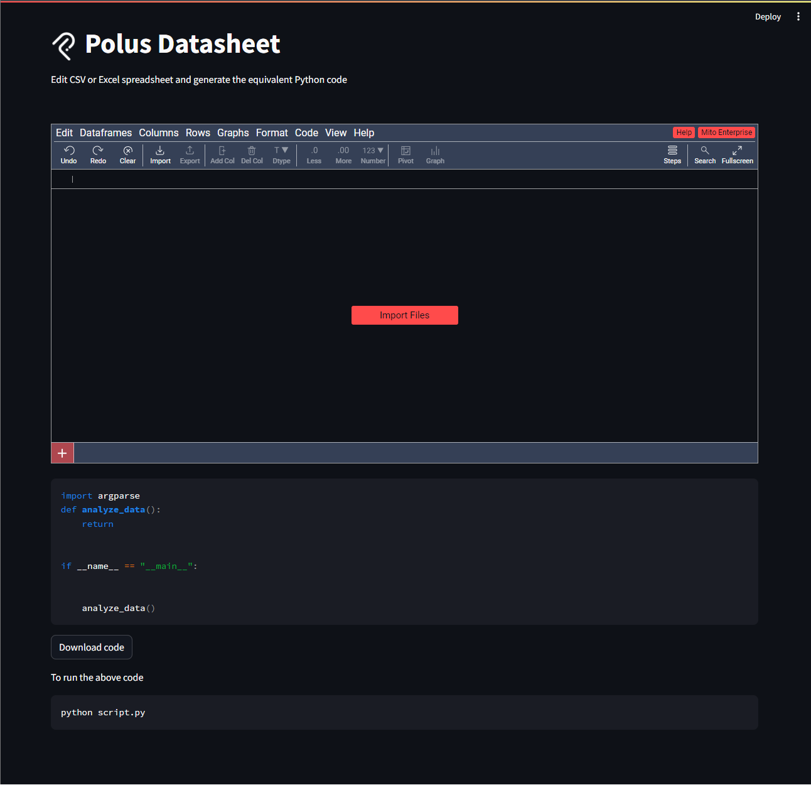Click the 'import argparse' code line

pyautogui.click(x=100, y=496)
